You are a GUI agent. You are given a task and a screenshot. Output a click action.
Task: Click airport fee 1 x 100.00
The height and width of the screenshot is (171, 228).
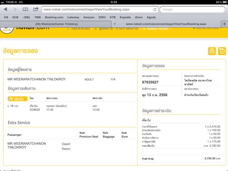214,130
